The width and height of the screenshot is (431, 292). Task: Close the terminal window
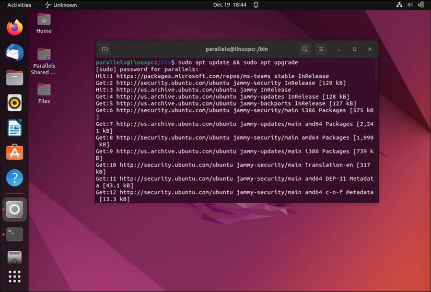click(x=370, y=49)
